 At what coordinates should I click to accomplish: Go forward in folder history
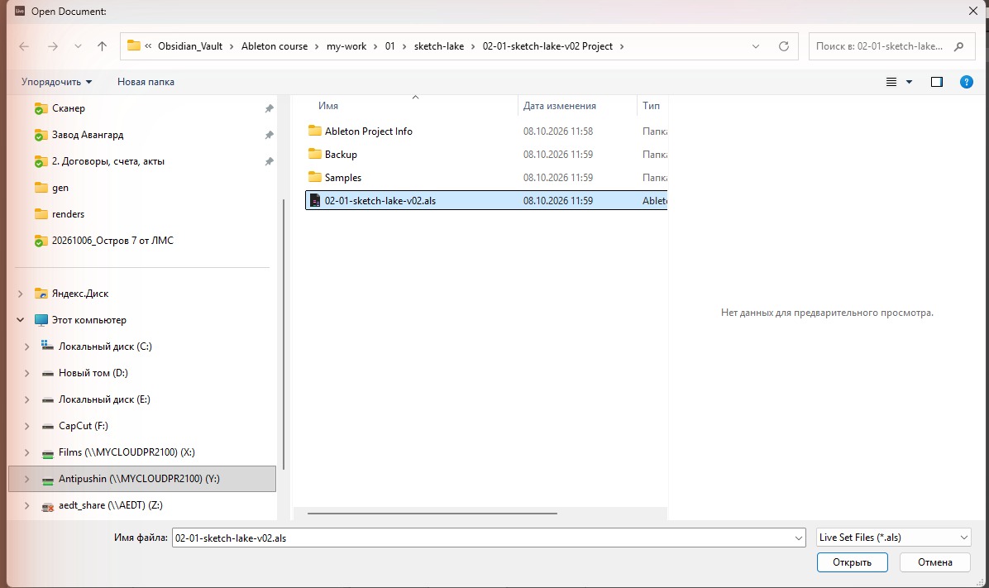tap(53, 46)
